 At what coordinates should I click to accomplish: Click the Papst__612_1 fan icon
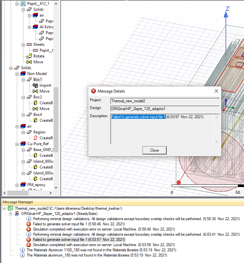point(23,4)
